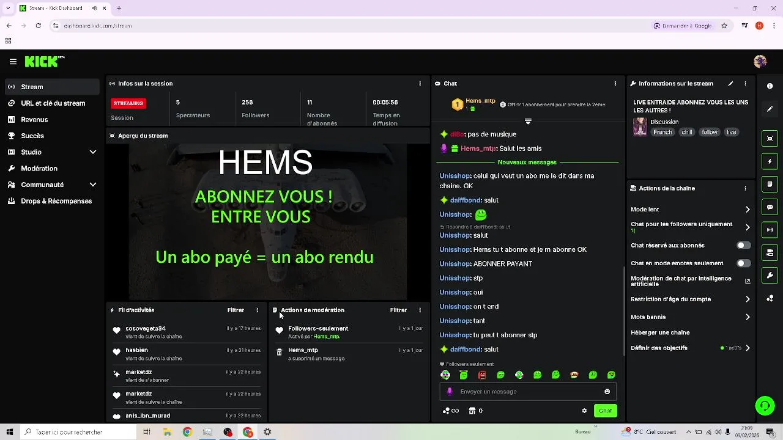Click the French tag
The image size is (783, 440).
662,132
